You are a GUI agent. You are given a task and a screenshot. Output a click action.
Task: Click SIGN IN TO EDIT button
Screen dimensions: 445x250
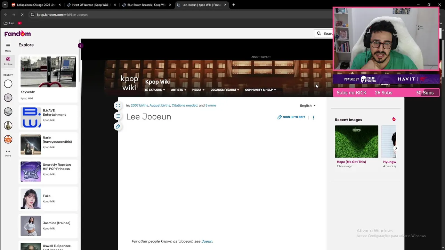(x=291, y=117)
